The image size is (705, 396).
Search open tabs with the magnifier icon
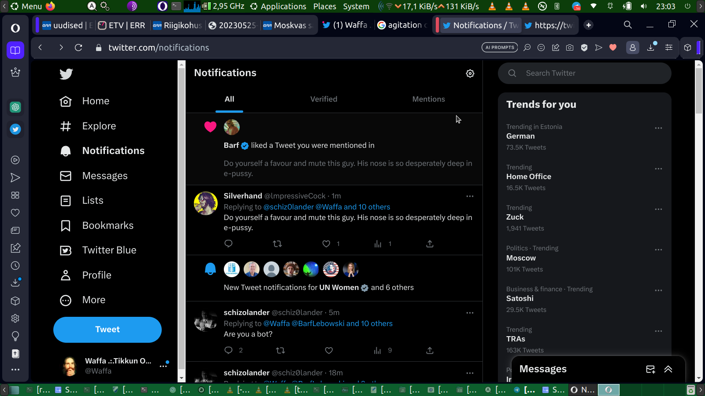(x=628, y=25)
